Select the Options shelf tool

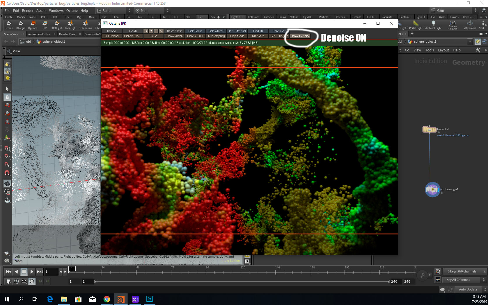(33, 24)
